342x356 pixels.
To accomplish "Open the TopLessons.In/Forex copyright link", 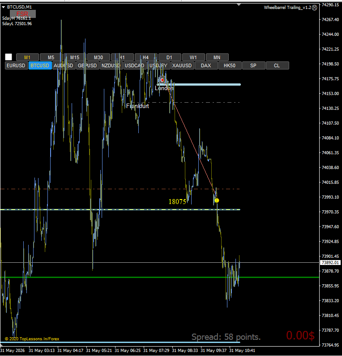I will [32, 339].
